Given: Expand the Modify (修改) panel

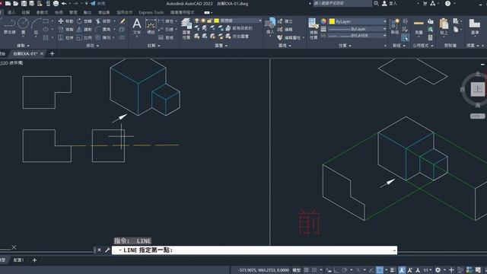Looking at the screenshot, I should (93, 46).
